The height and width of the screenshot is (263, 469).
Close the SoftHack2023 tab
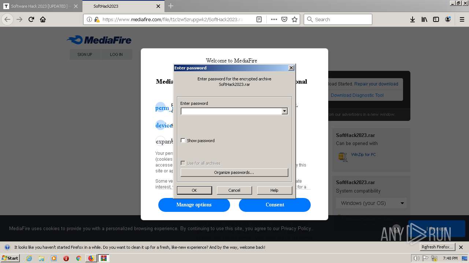[158, 6]
